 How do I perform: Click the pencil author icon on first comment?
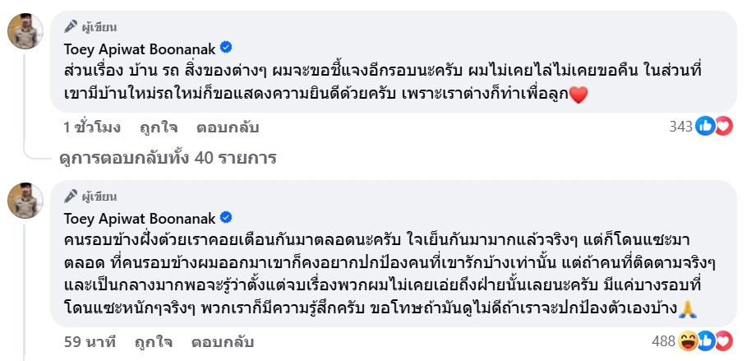pyautogui.click(x=71, y=25)
